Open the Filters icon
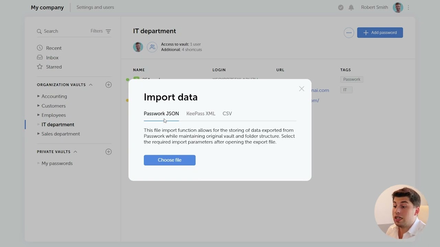 tap(108, 31)
